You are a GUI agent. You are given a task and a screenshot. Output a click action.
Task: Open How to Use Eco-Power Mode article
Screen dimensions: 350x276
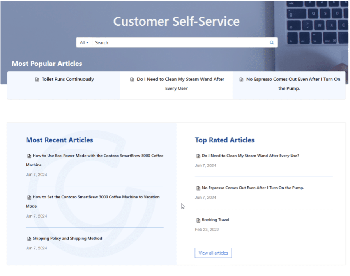click(x=95, y=160)
